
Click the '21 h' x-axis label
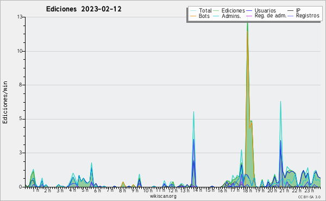[x=284, y=190]
